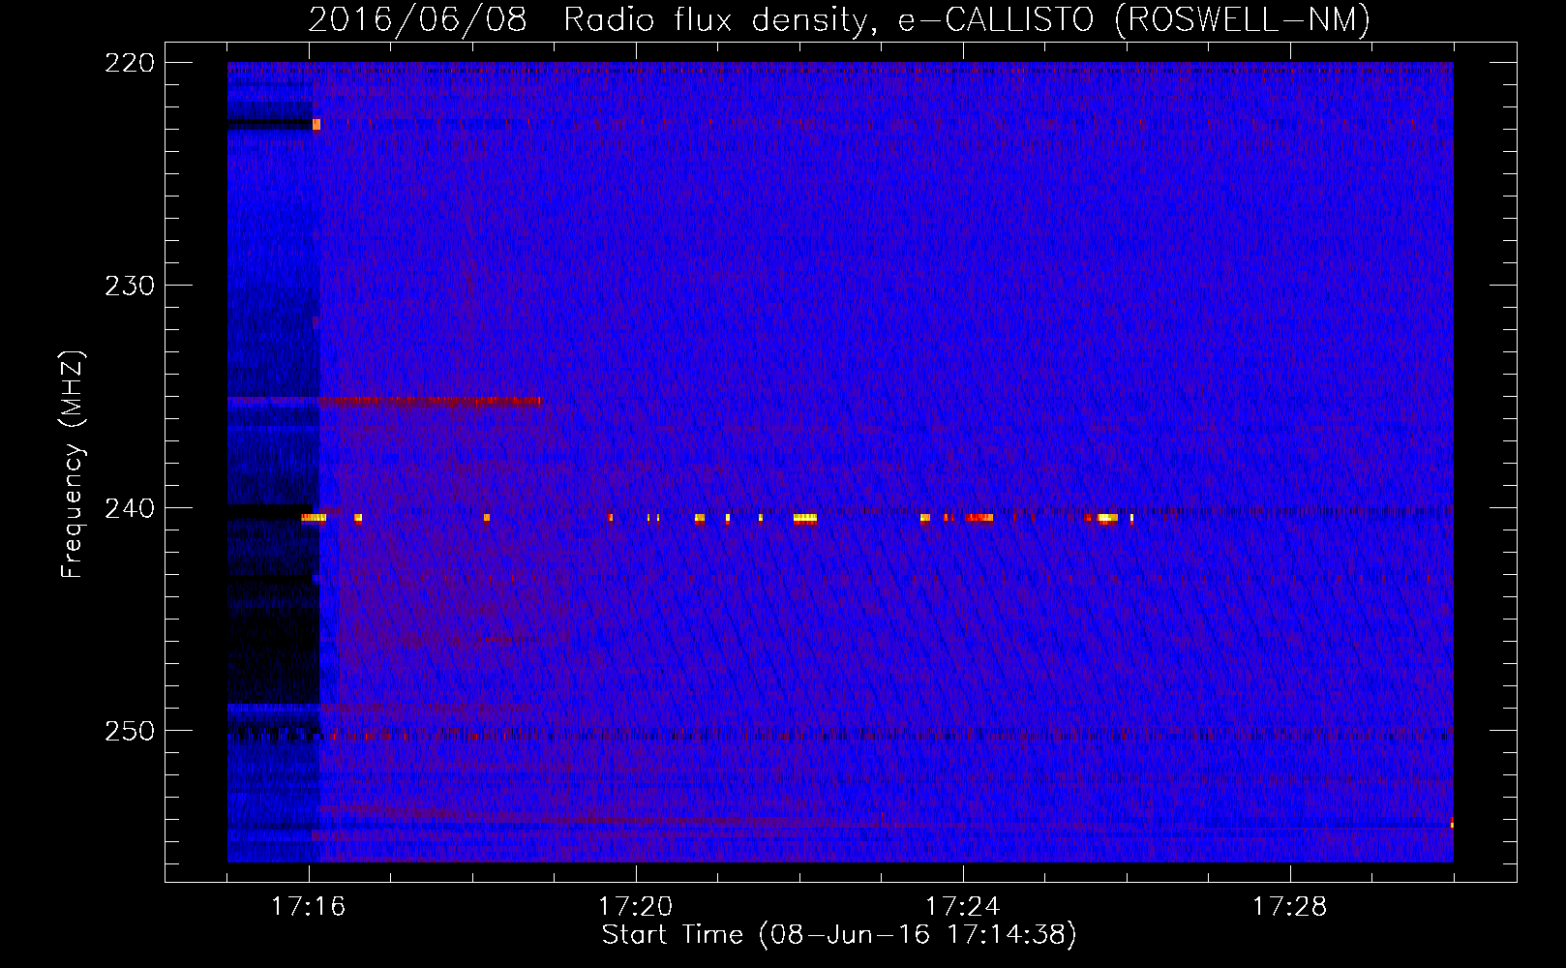The height and width of the screenshot is (968, 1566).
Task: Select the 230 frequency tick label
Action: (130, 286)
